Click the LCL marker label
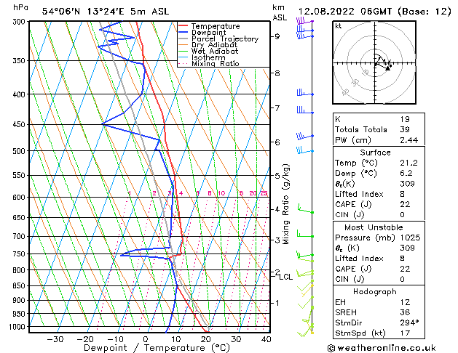This screenshot has height=353, width=458. pos(285,277)
